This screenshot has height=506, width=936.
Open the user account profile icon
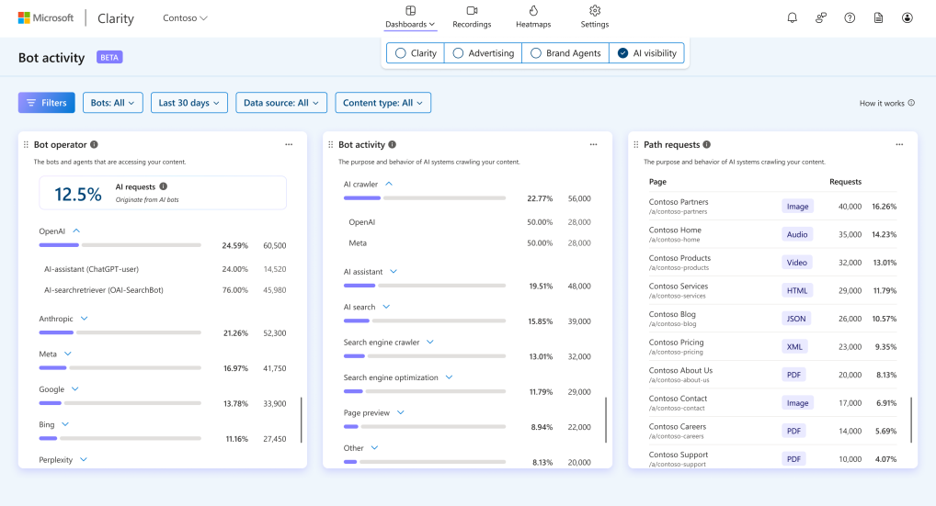pyautogui.click(x=907, y=17)
